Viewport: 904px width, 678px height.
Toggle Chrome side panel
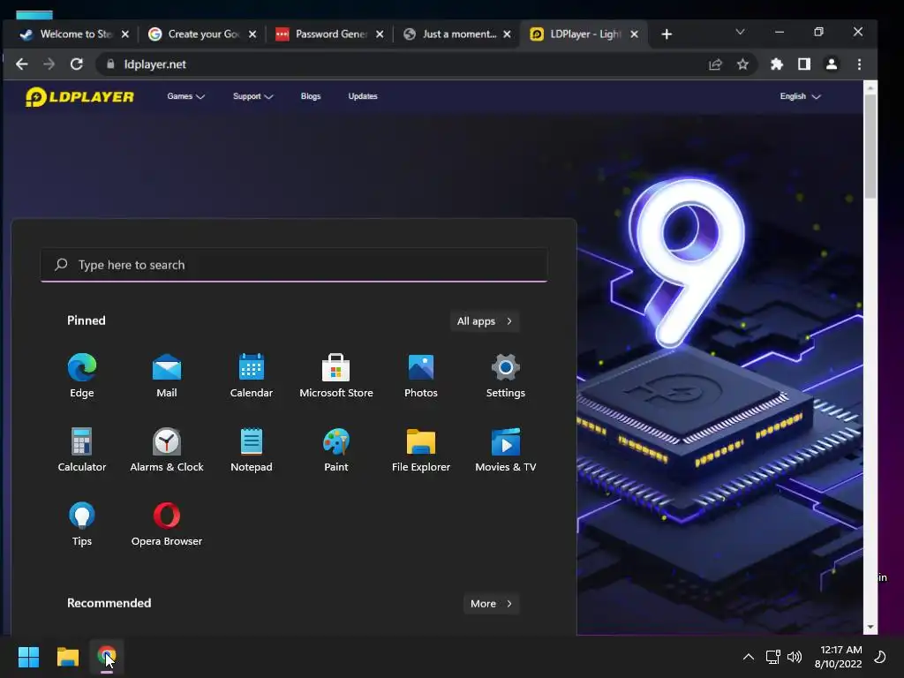pos(803,64)
